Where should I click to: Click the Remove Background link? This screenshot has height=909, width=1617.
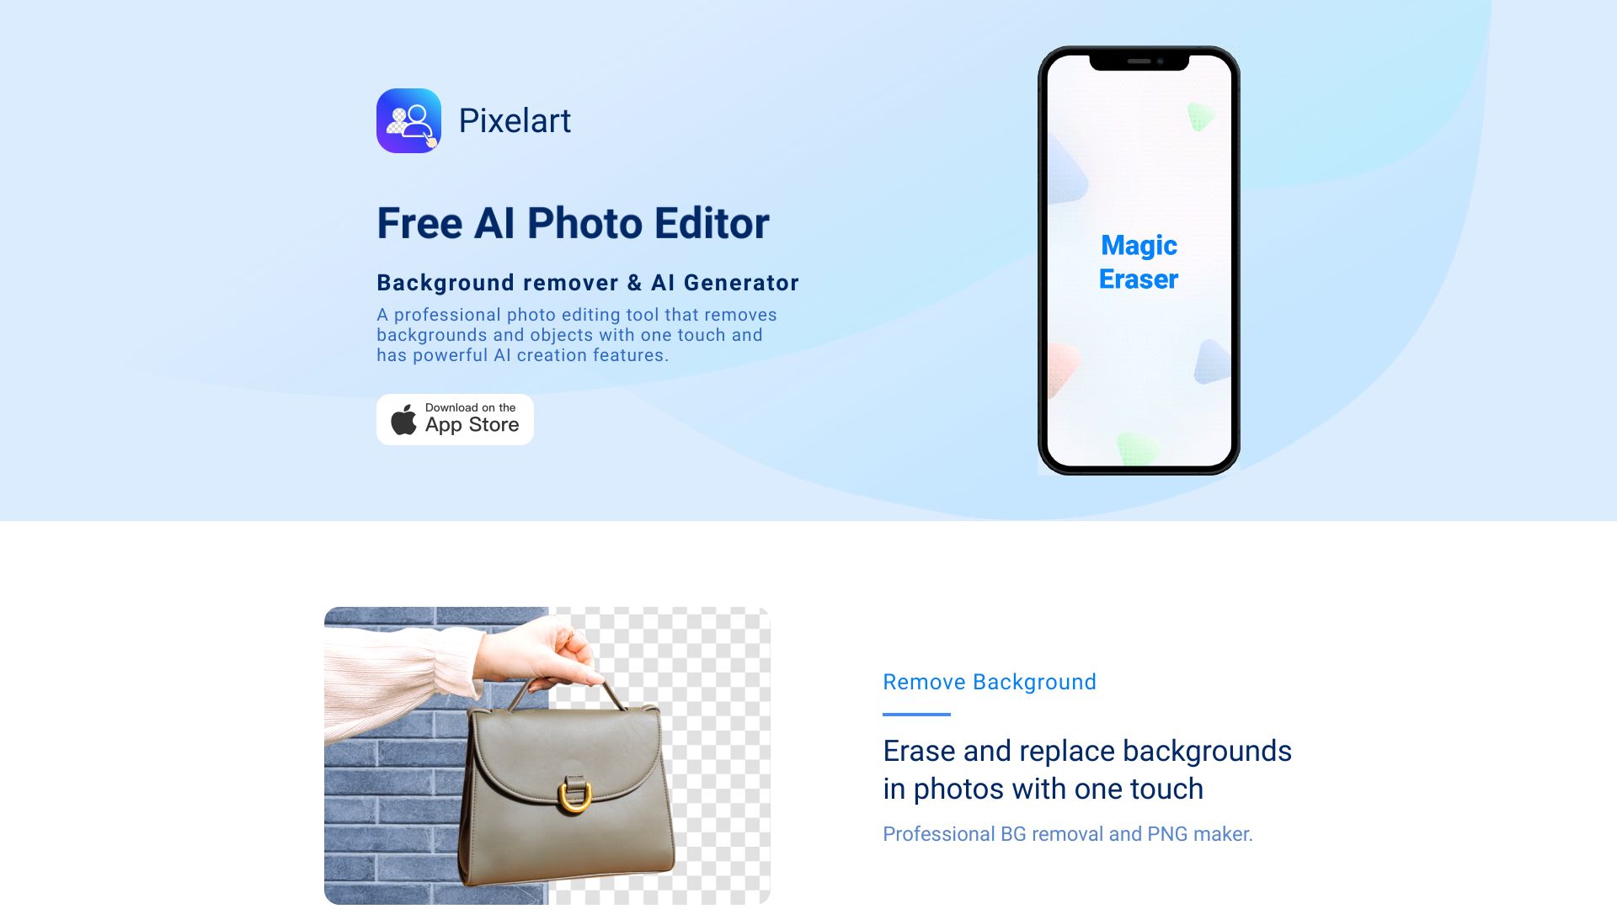(x=989, y=683)
